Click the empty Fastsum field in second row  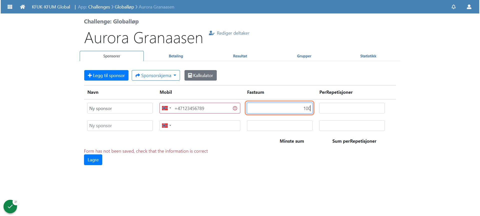[x=279, y=125]
